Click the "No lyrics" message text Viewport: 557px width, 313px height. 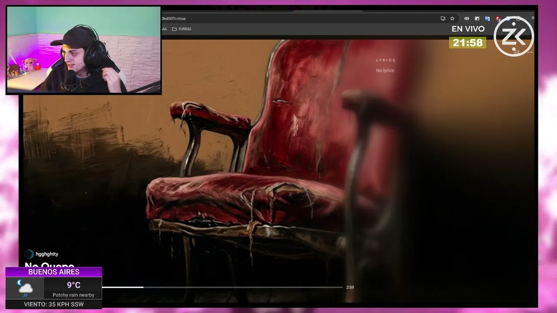click(385, 70)
